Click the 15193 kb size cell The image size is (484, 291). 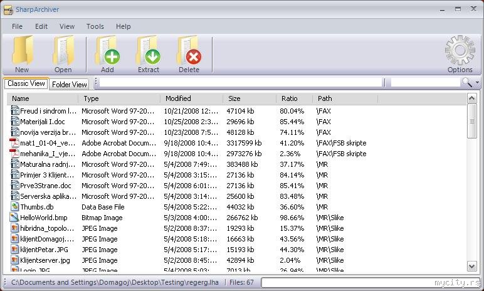(240, 250)
